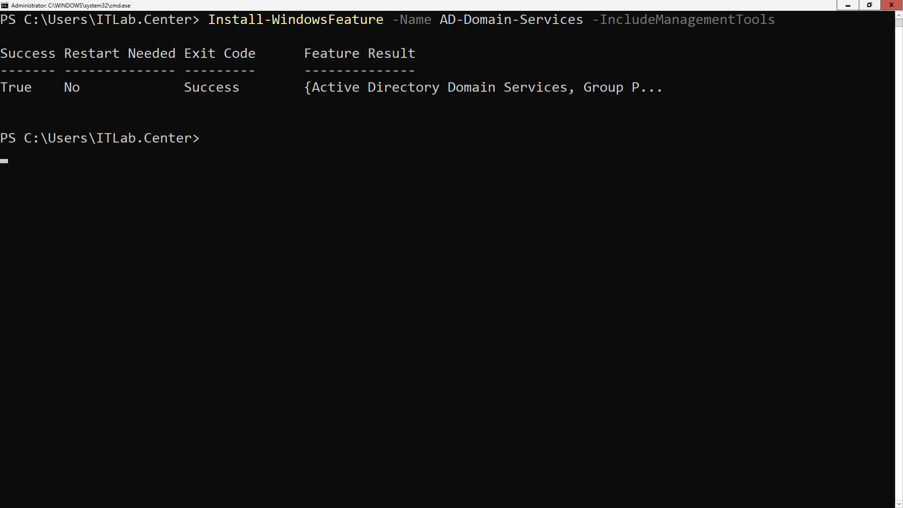This screenshot has height=508, width=903.
Task: Click the Install-WindowsFeature command text
Action: click(x=295, y=20)
